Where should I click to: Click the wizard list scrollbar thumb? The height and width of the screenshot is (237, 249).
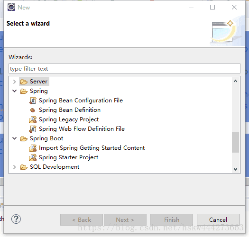click(236, 142)
